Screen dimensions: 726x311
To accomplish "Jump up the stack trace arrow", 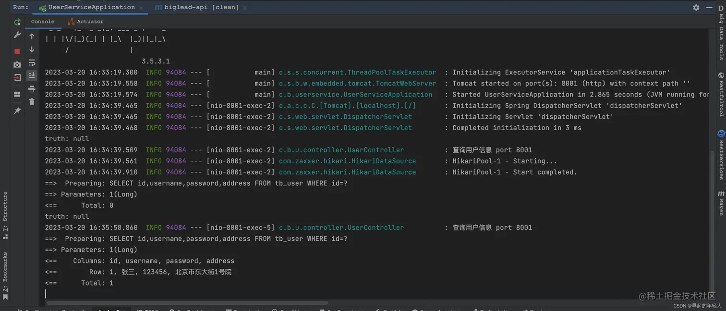I will 32,36.
